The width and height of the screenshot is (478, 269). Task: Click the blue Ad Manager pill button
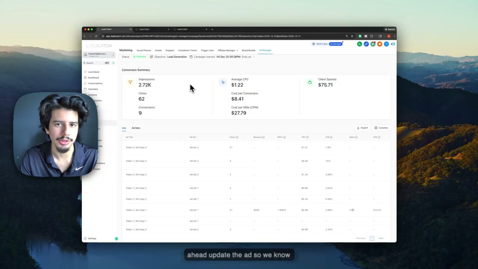tap(335, 44)
